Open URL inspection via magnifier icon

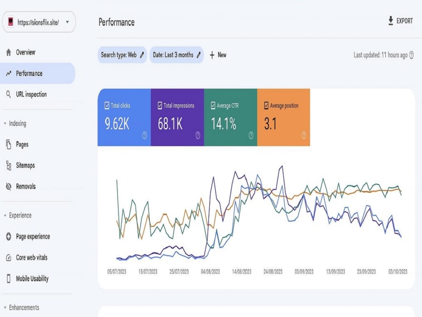8,94
